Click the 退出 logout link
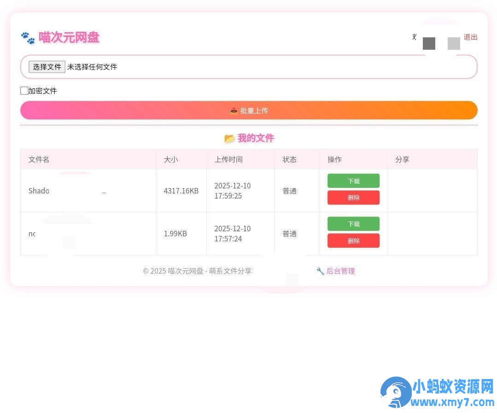The height and width of the screenshot is (416, 497). point(470,37)
